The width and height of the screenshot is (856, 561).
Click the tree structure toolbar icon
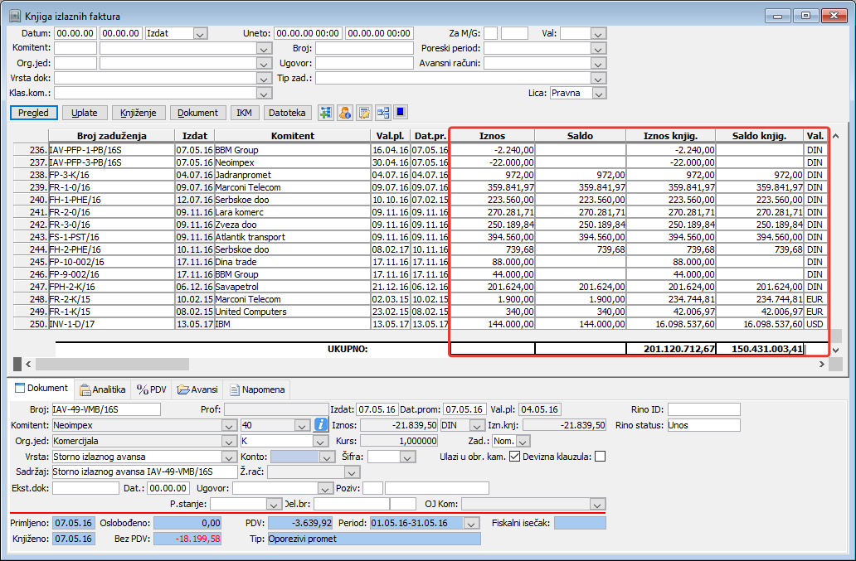[383, 113]
